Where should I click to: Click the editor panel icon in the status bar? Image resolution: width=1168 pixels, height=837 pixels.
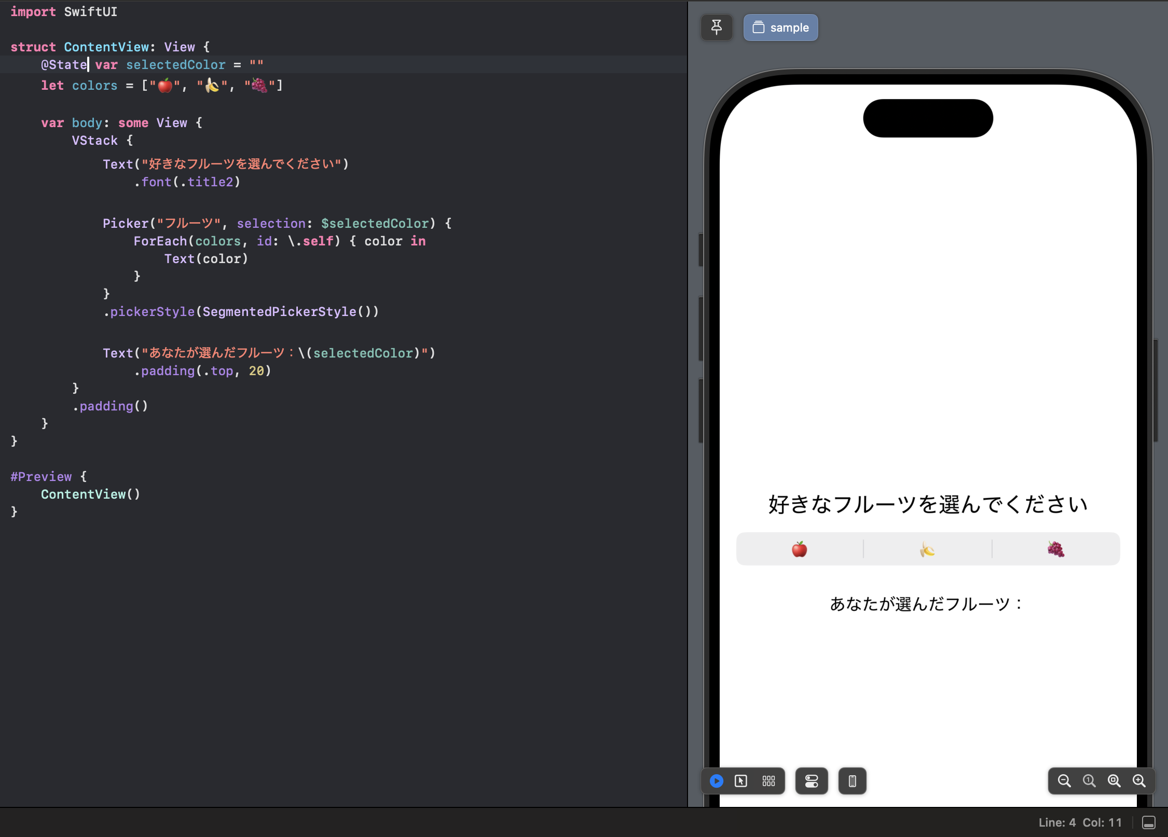1149,822
